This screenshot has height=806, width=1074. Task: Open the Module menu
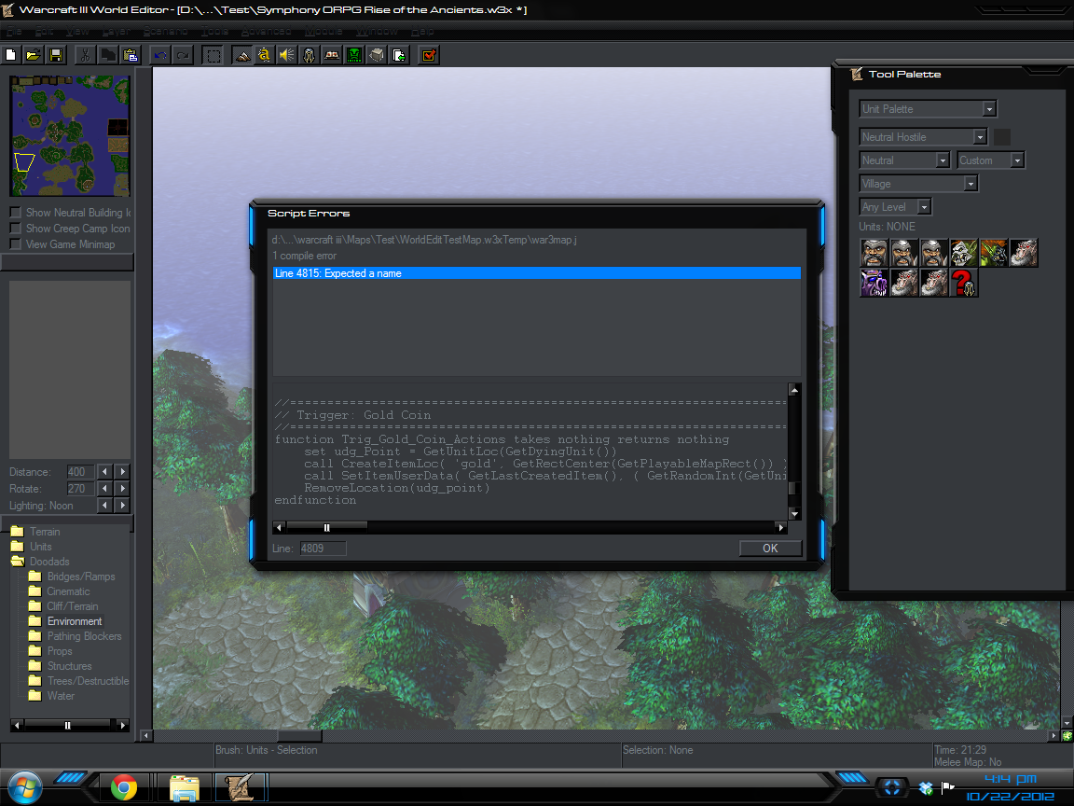324,31
